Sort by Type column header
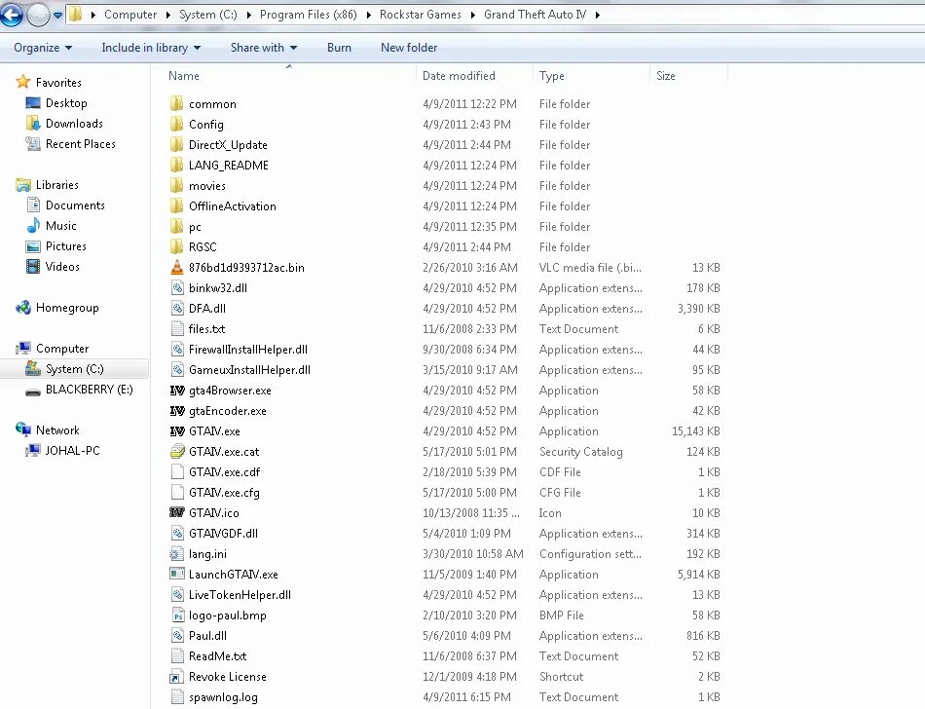 [x=551, y=76]
